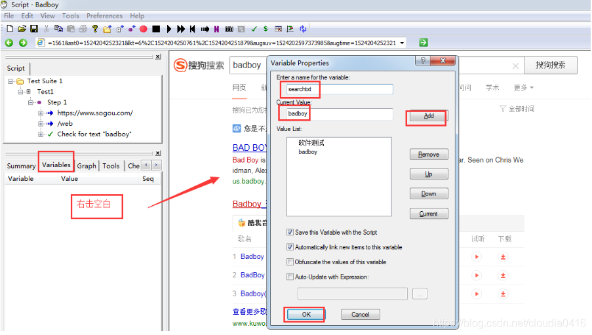The image size is (592, 335).
Task: Click the Play request arrow icon
Action: (x=205, y=29)
